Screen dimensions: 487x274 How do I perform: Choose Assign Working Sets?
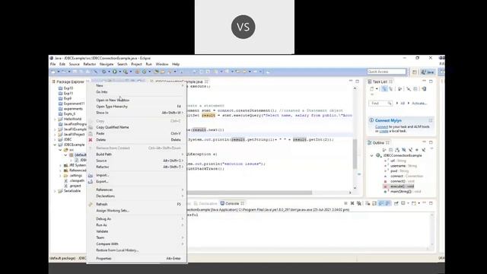(x=137, y=211)
